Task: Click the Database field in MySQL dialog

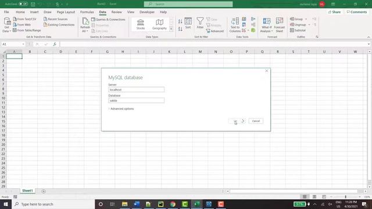Action: pyautogui.click(x=136, y=100)
